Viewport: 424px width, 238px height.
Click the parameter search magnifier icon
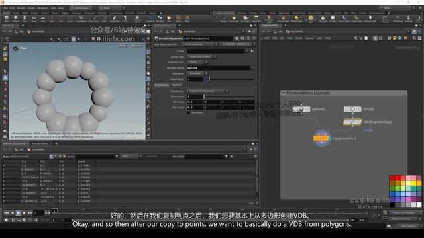click(243, 38)
